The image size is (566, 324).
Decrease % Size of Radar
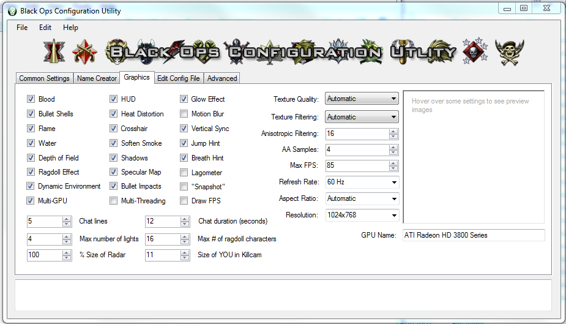[x=67, y=257]
